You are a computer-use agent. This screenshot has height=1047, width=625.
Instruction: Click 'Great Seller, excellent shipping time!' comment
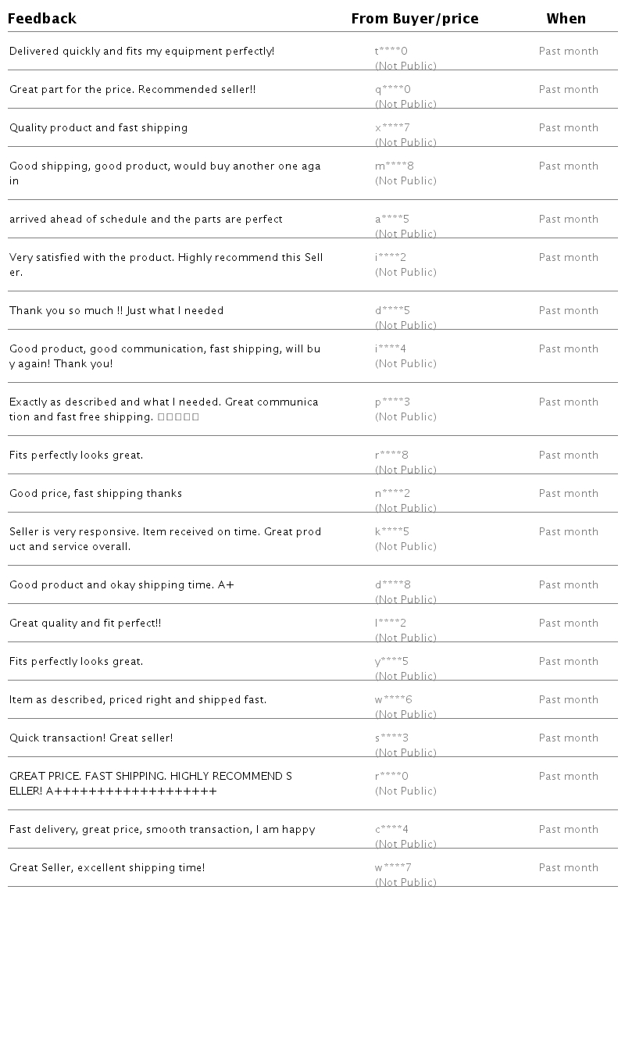tap(107, 868)
